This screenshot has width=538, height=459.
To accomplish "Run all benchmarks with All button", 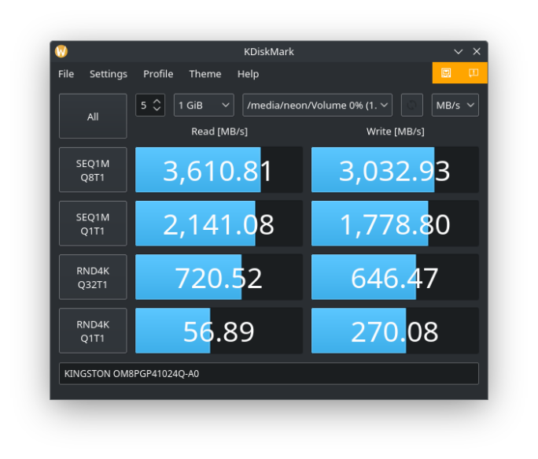I will (x=93, y=117).
